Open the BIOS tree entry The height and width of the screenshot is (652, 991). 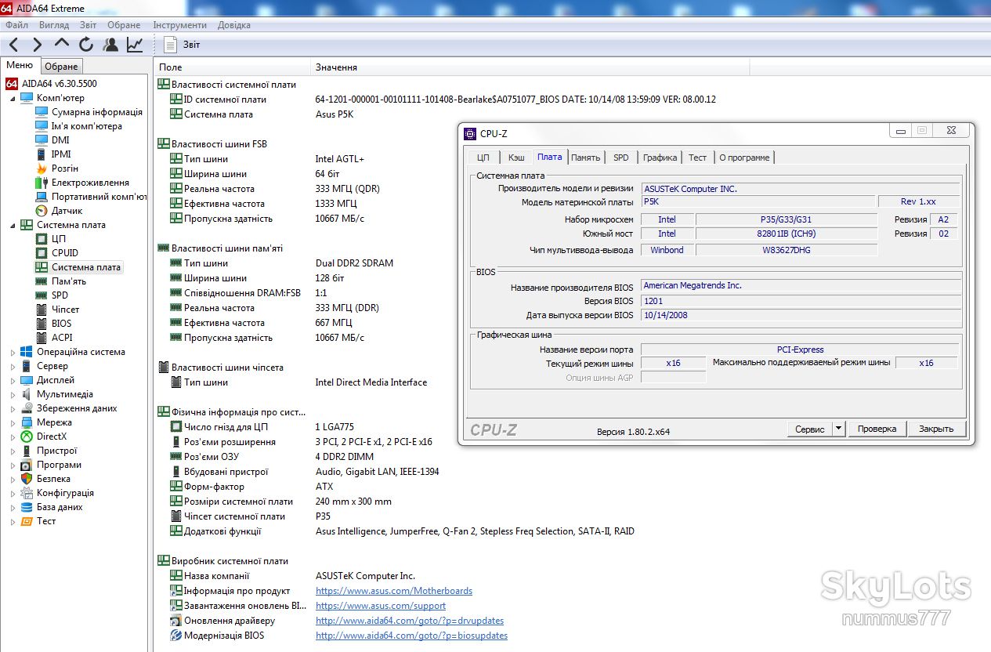(x=61, y=324)
